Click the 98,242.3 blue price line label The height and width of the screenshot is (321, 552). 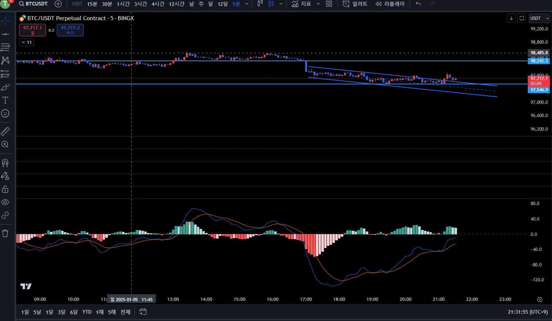[x=539, y=61]
